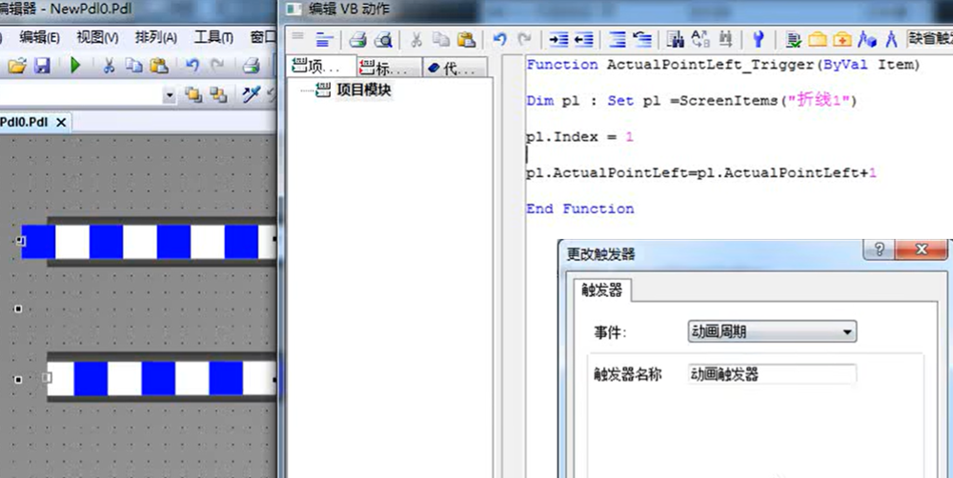Select 项目模块 in the tree
The height and width of the screenshot is (478, 953).
tap(363, 90)
